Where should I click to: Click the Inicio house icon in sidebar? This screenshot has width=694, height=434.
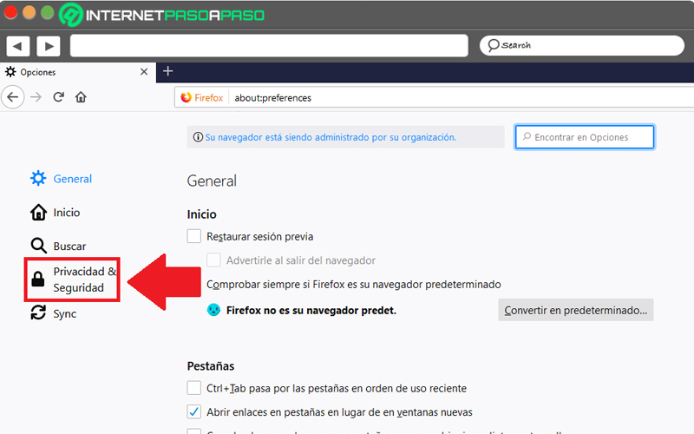(x=38, y=212)
